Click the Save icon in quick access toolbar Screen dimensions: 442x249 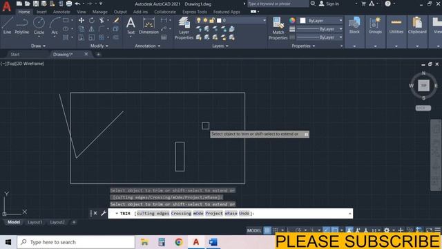(x=36, y=3)
